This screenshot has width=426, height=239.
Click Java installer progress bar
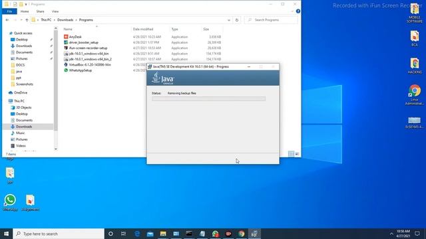click(x=208, y=99)
